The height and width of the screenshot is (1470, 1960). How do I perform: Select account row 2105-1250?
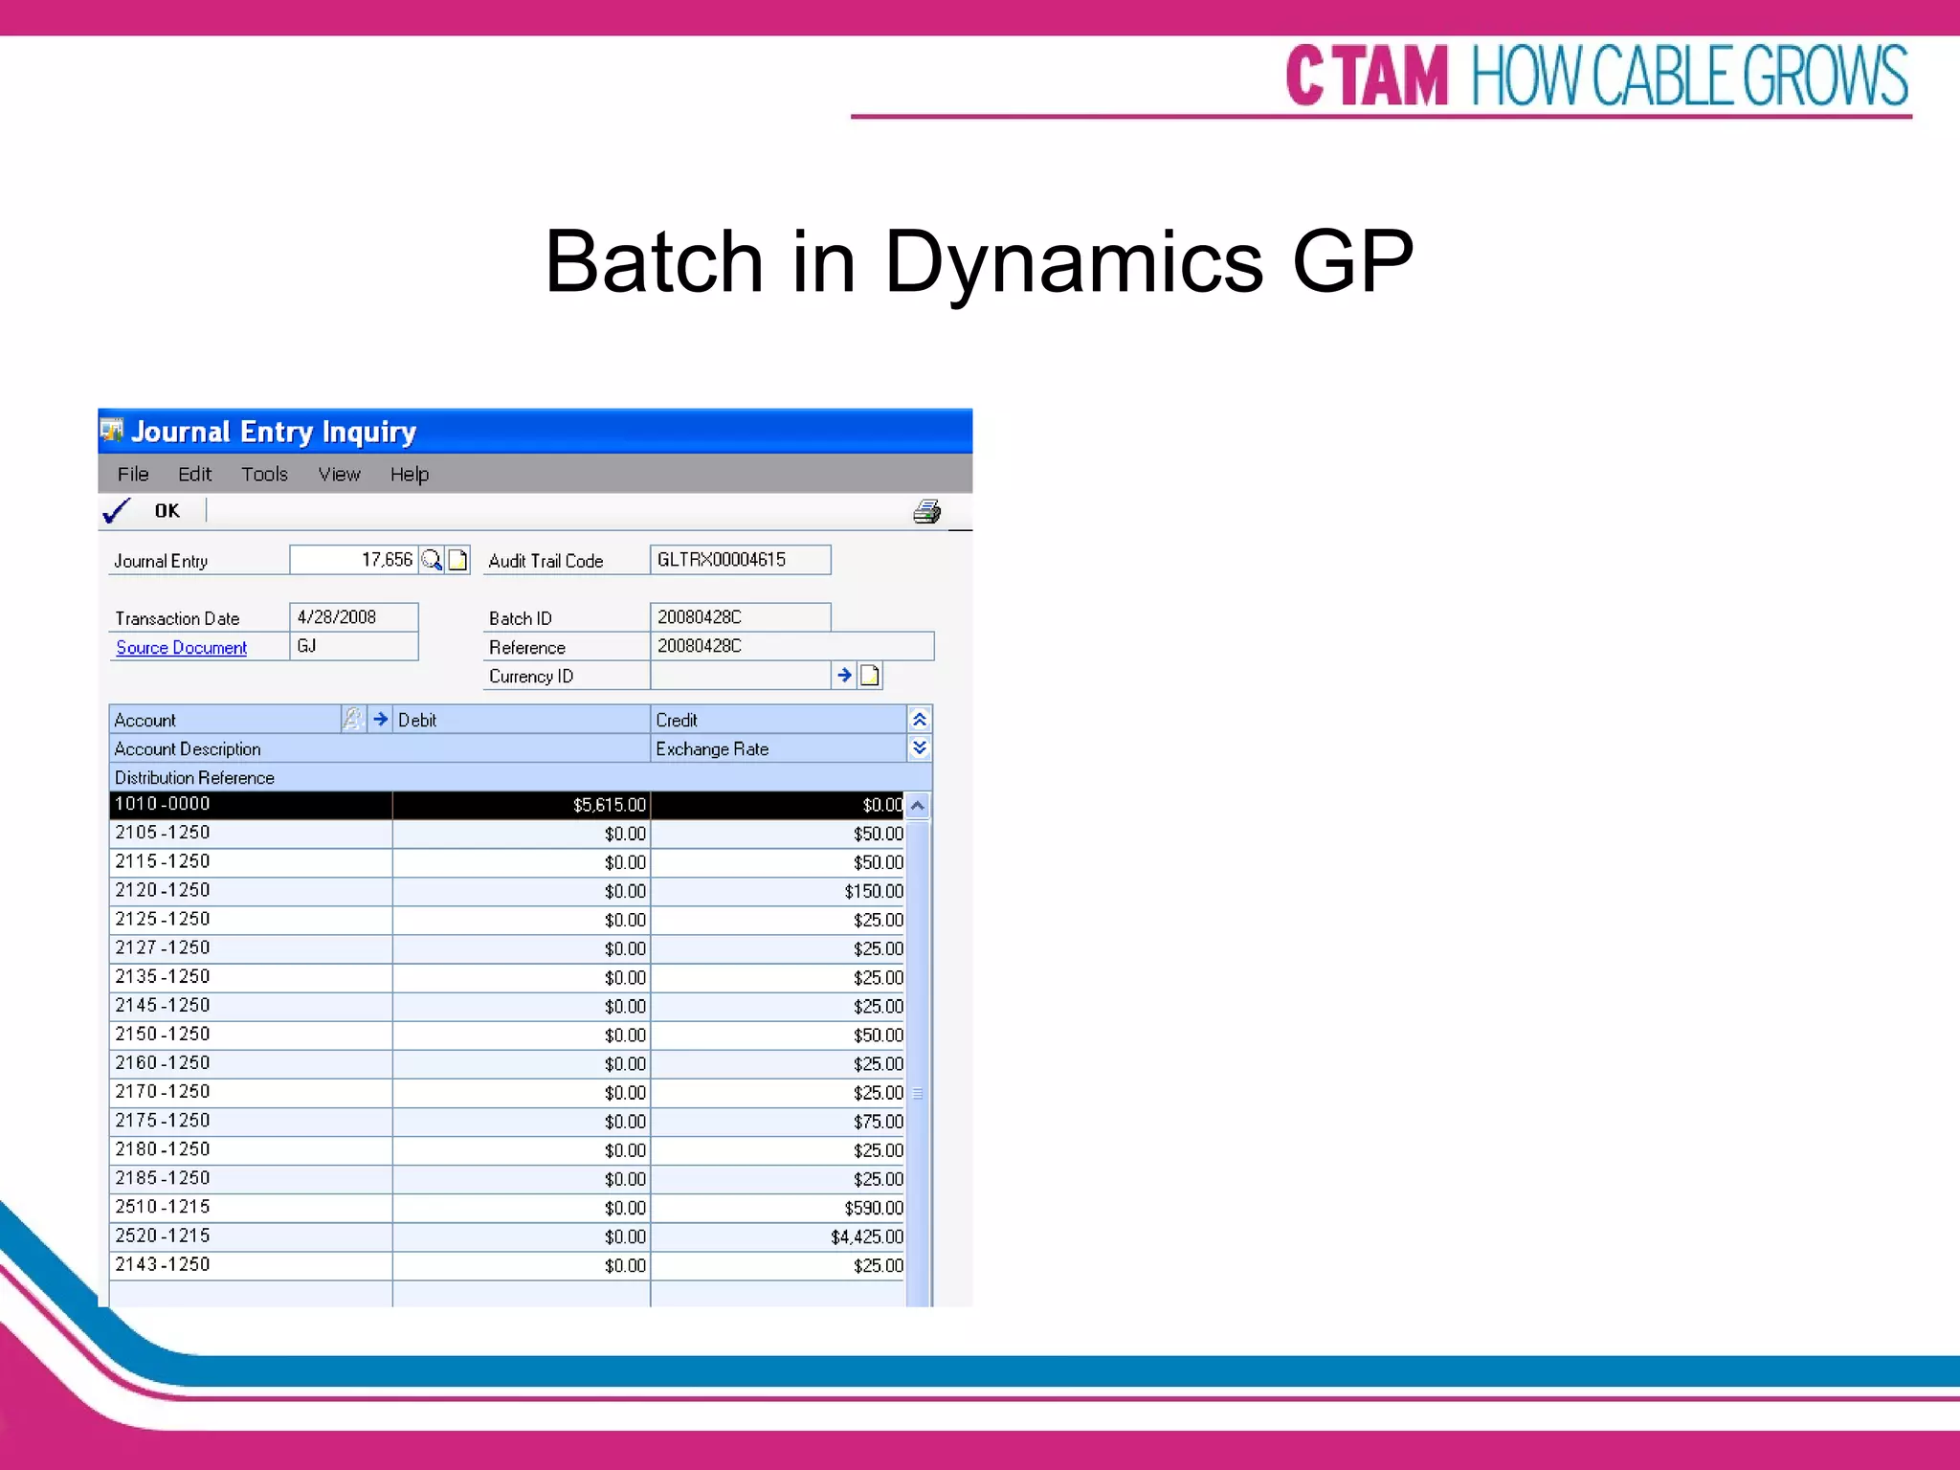[x=507, y=834]
